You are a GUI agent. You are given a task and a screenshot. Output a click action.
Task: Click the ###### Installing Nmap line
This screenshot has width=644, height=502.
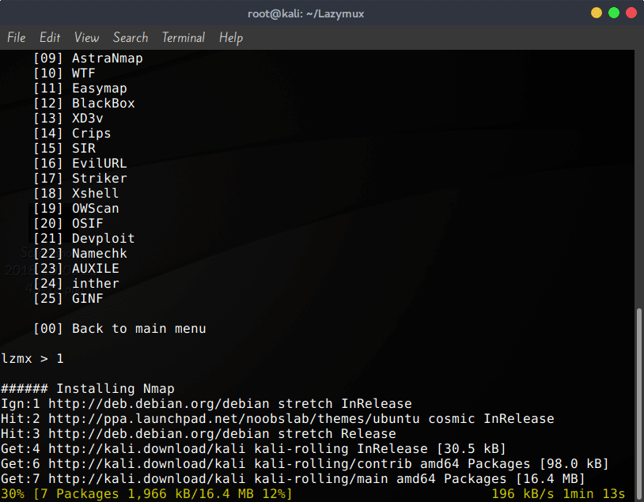[x=88, y=389]
